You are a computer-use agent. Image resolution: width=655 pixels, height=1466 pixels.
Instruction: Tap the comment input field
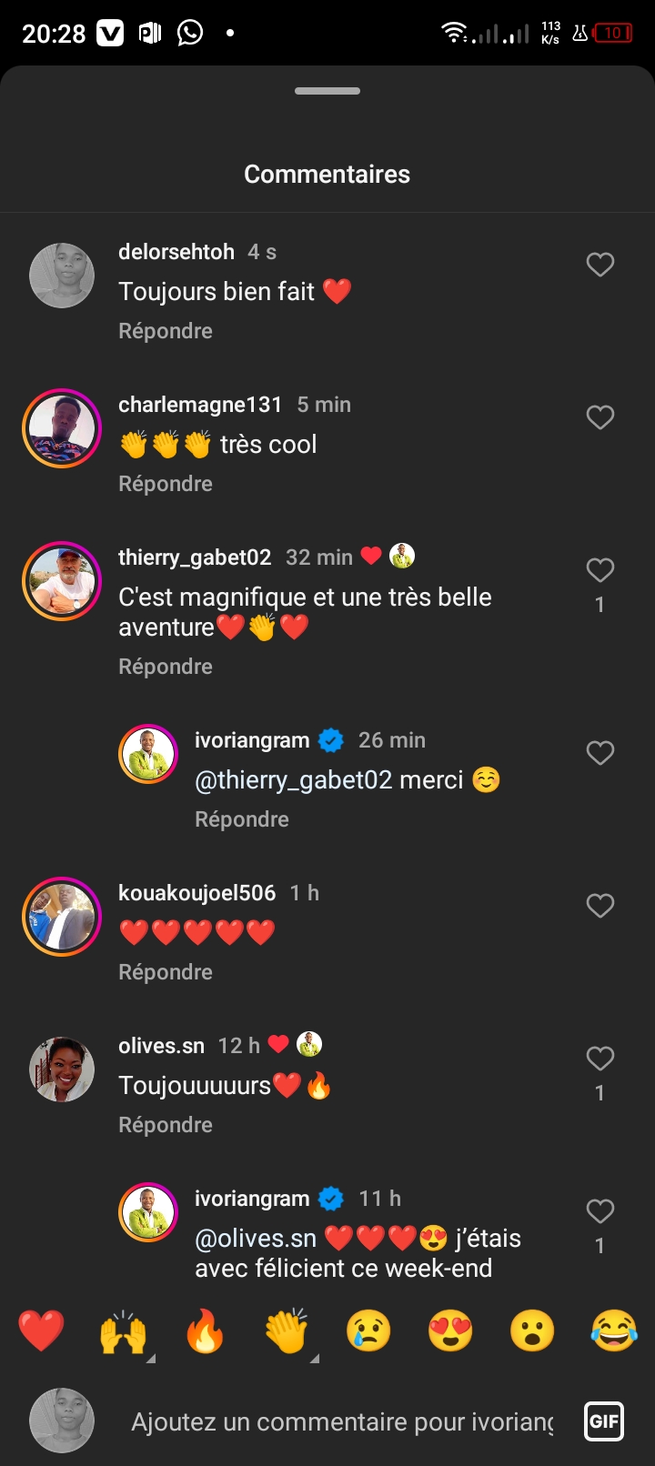click(342, 1421)
